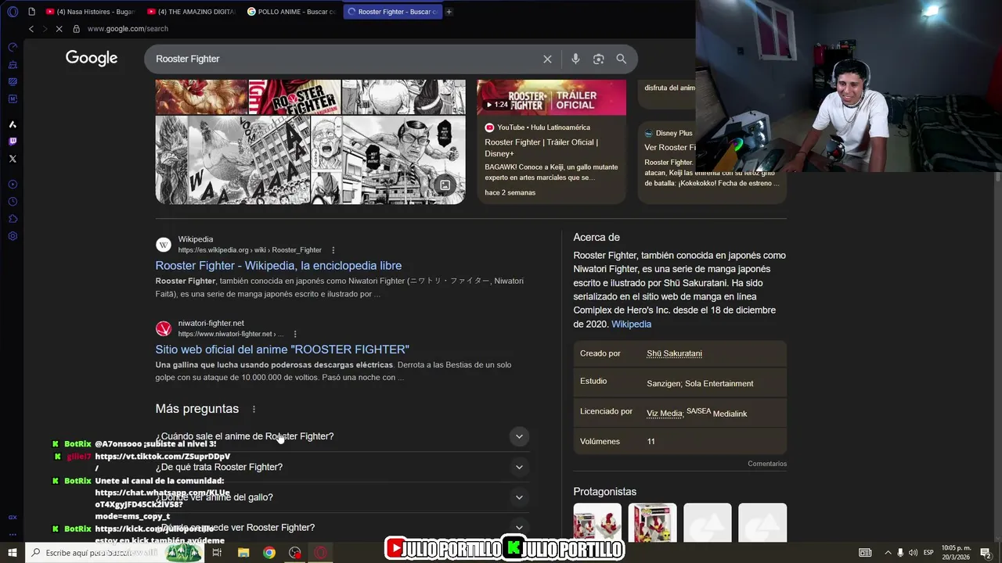Open Twitch panel in sidebar

click(13, 142)
